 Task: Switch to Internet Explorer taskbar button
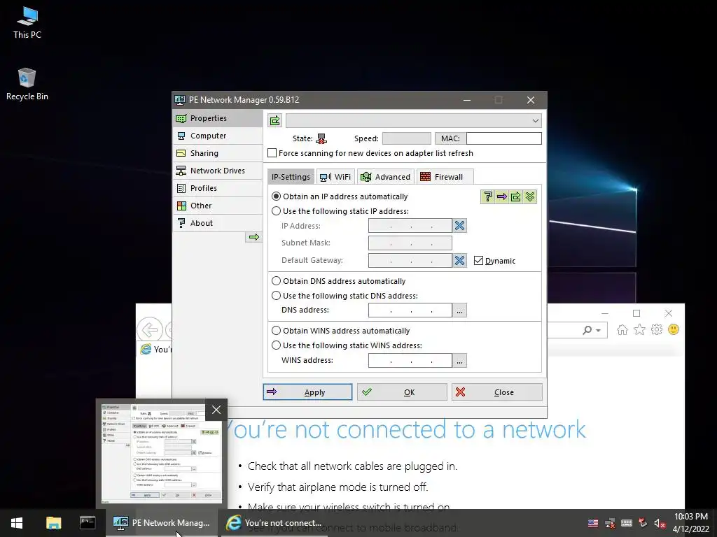[274, 523]
